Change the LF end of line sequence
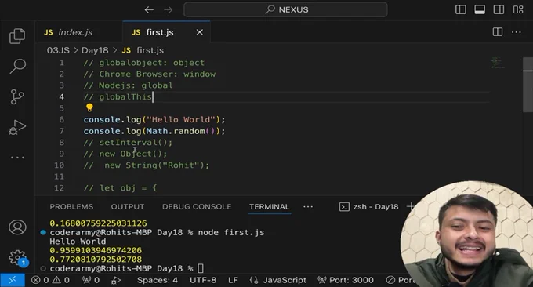Viewport: 533px width, 287px height. click(x=233, y=280)
